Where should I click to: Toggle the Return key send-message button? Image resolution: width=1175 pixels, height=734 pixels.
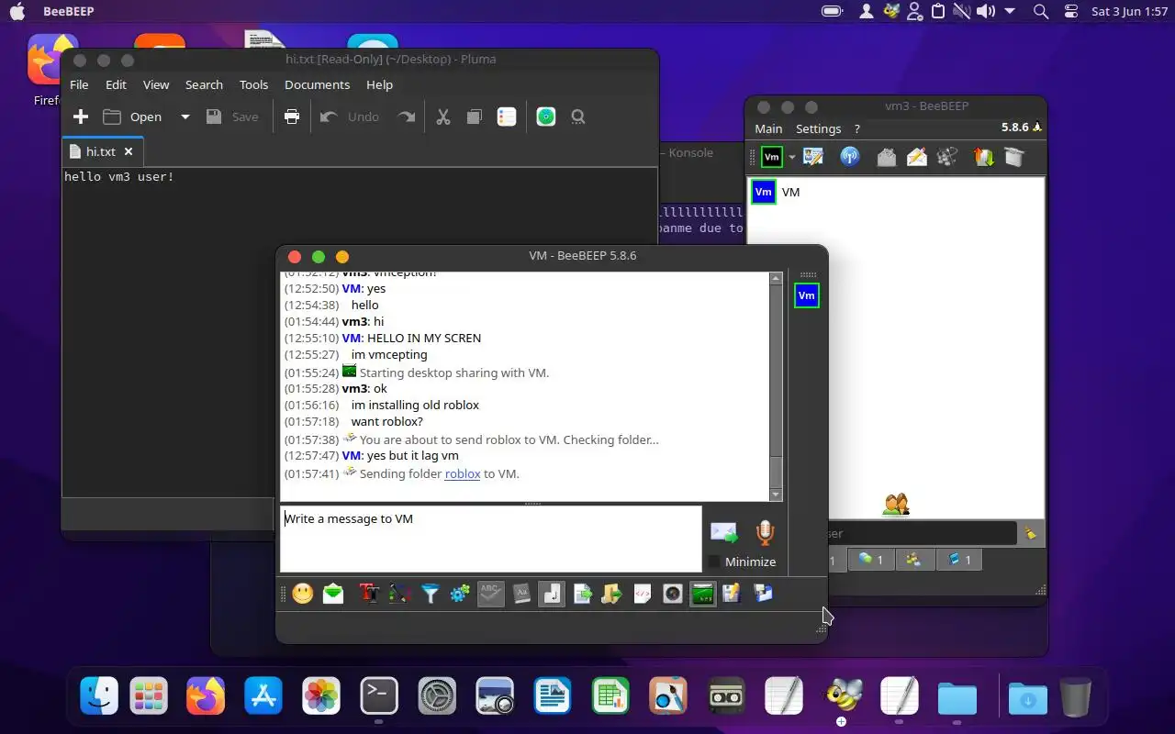[x=552, y=594]
